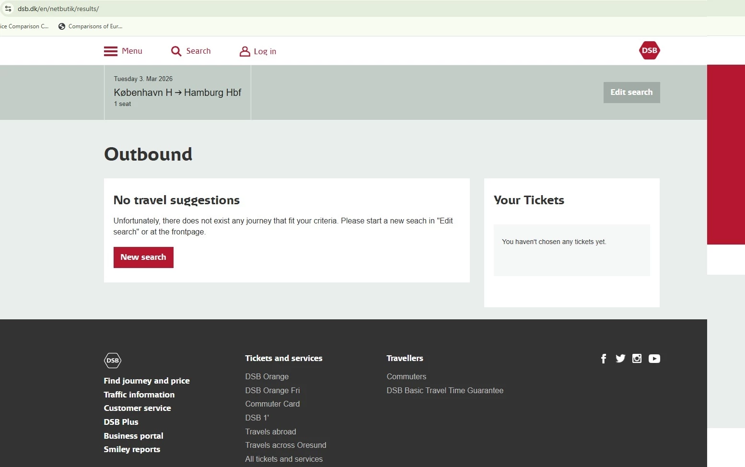Click the Edit search button

631,93
